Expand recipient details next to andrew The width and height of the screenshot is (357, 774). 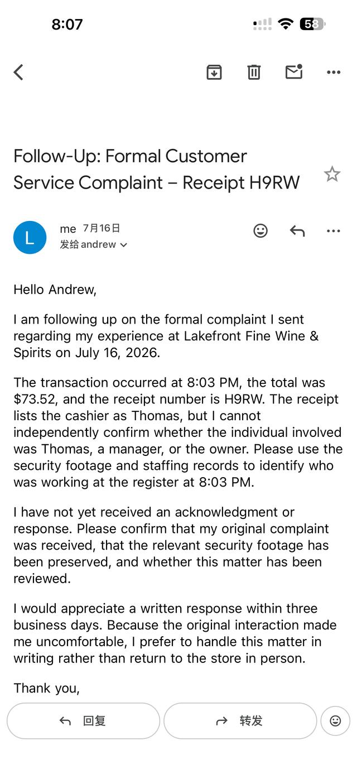click(x=123, y=245)
